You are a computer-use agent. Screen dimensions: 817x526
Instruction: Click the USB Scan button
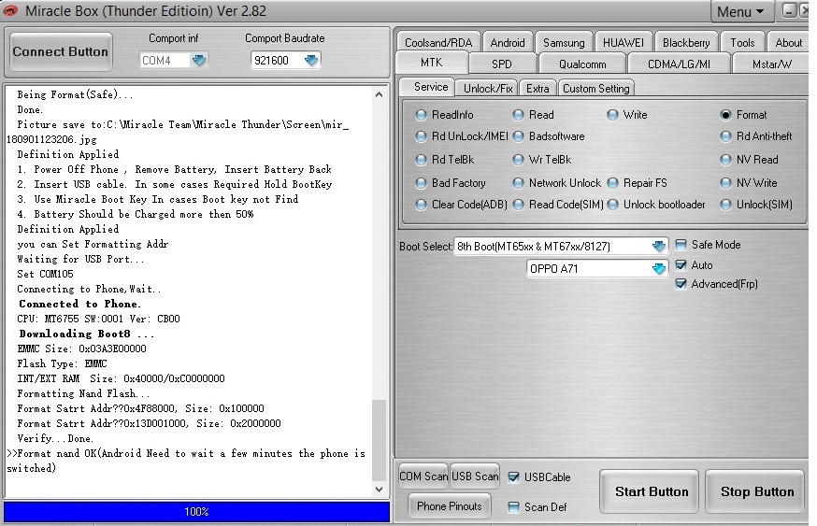point(475,476)
